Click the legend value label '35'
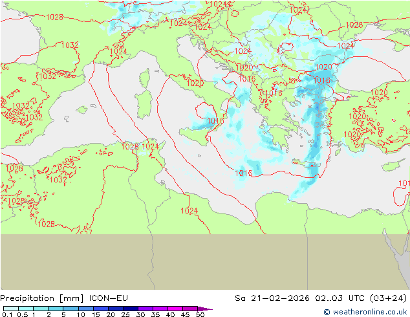The height and width of the screenshot is (317, 410). [155, 314]
